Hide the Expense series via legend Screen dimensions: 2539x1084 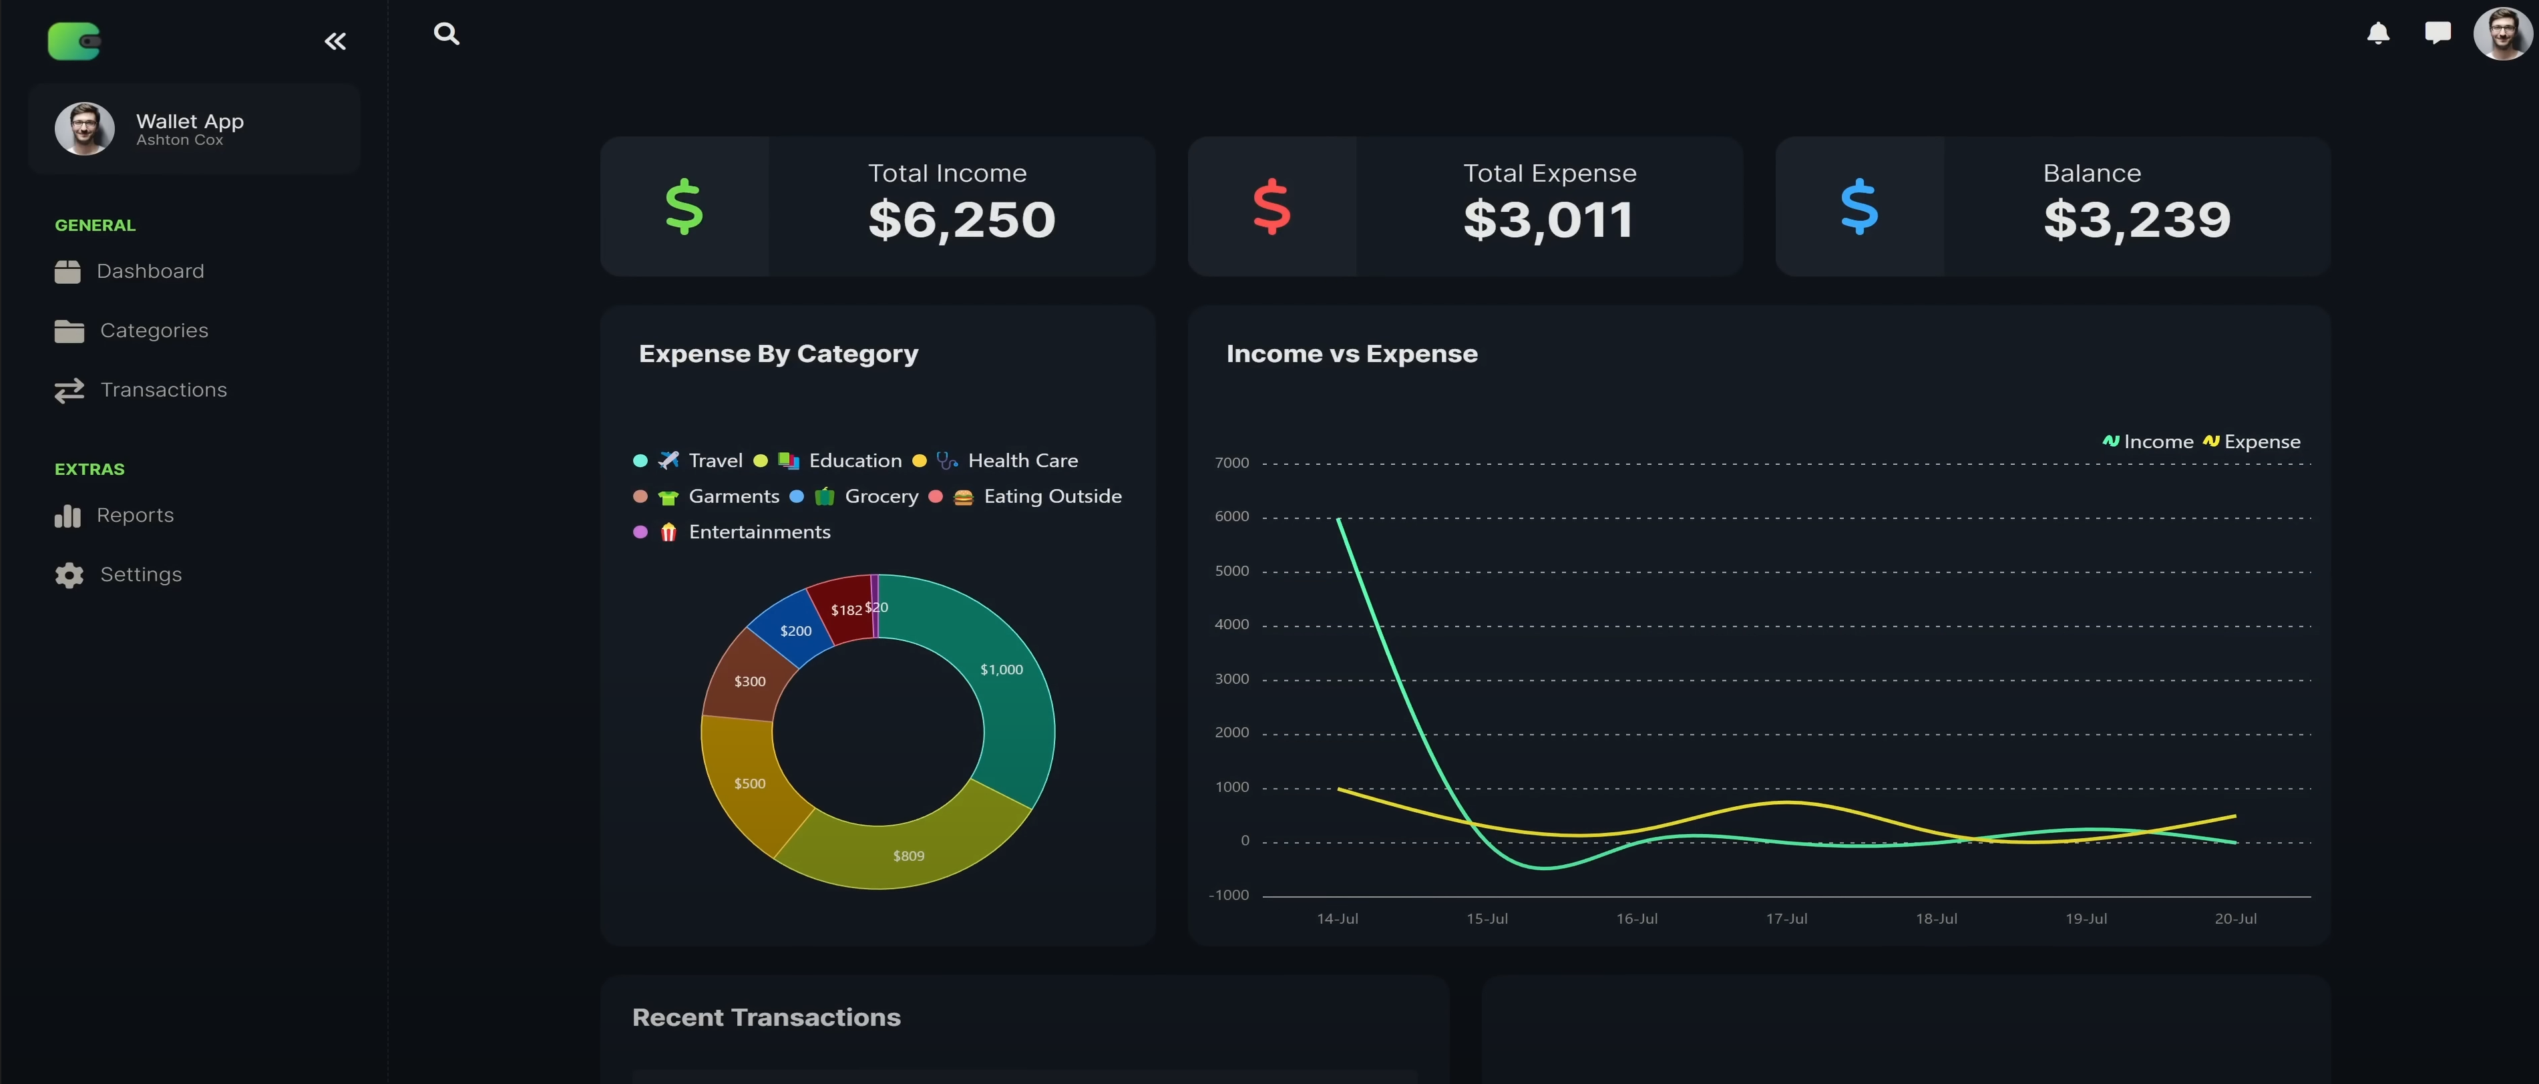pyautogui.click(x=2261, y=441)
